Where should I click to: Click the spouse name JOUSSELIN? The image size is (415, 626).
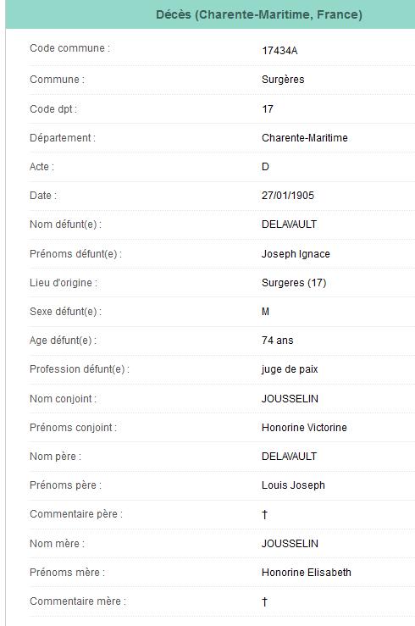click(x=290, y=399)
